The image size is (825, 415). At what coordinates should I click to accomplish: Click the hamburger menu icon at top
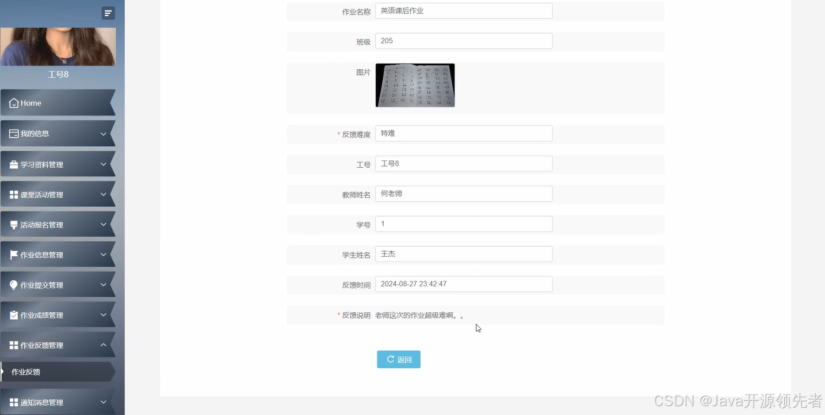tap(108, 13)
